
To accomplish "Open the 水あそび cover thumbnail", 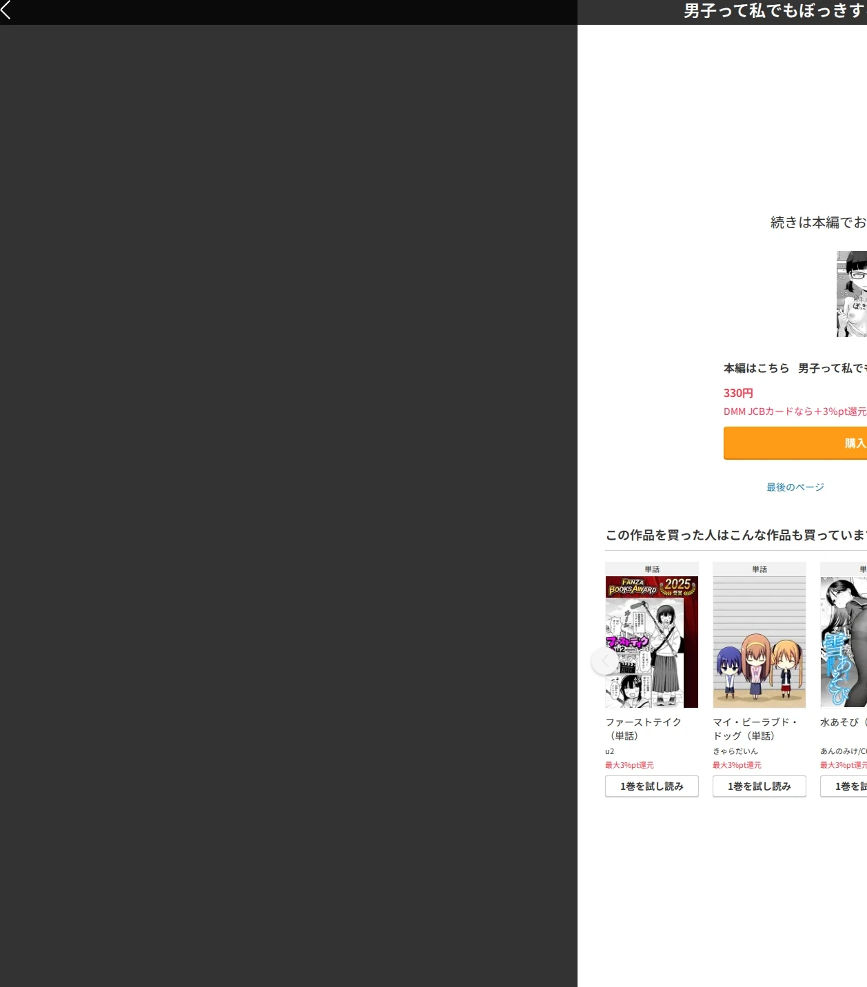I will coord(844,642).
